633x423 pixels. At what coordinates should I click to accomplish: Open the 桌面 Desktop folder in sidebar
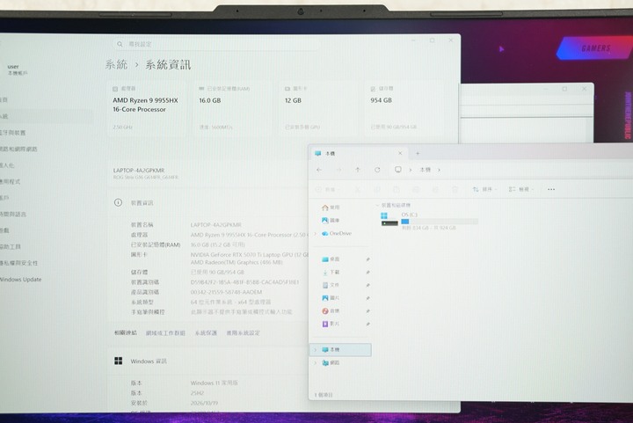[331, 259]
